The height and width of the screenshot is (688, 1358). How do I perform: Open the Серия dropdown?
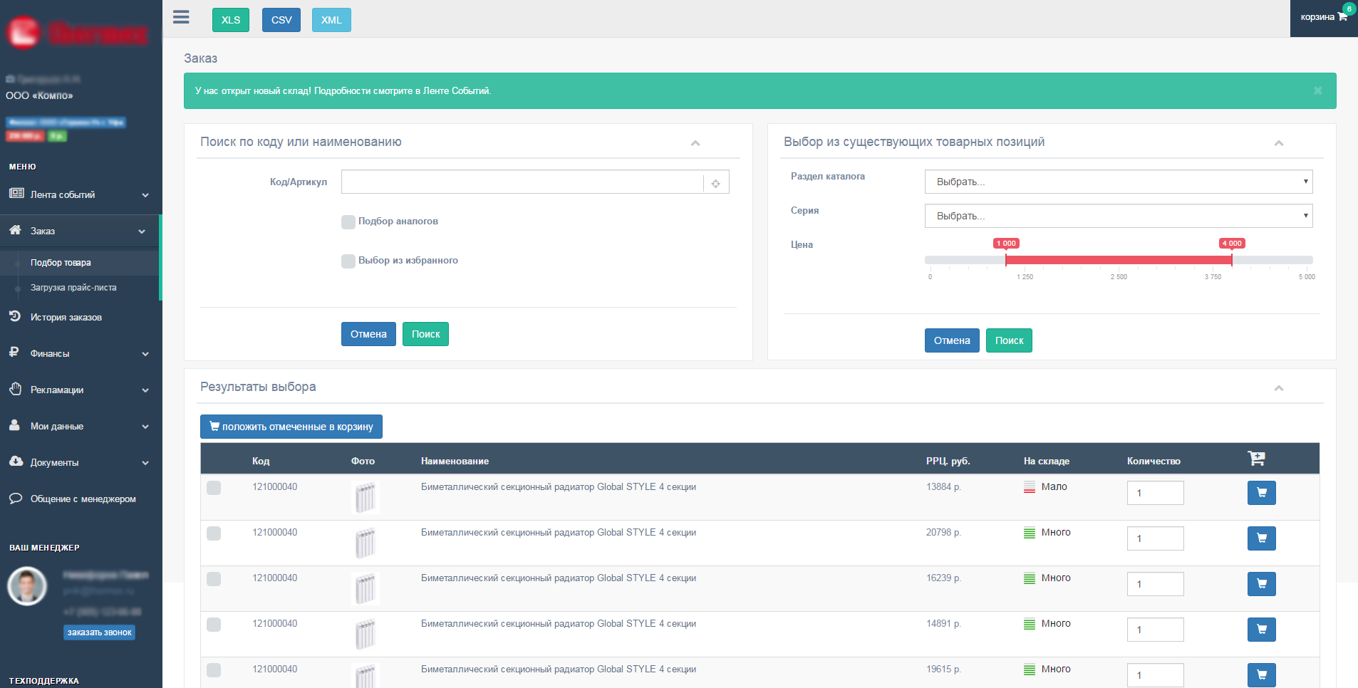point(1119,216)
